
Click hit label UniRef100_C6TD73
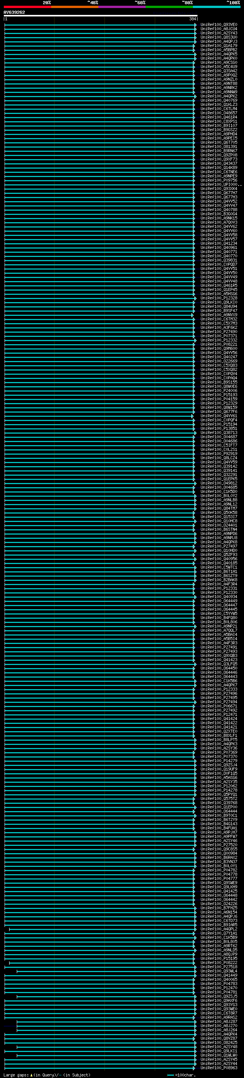click(x=219, y=921)
